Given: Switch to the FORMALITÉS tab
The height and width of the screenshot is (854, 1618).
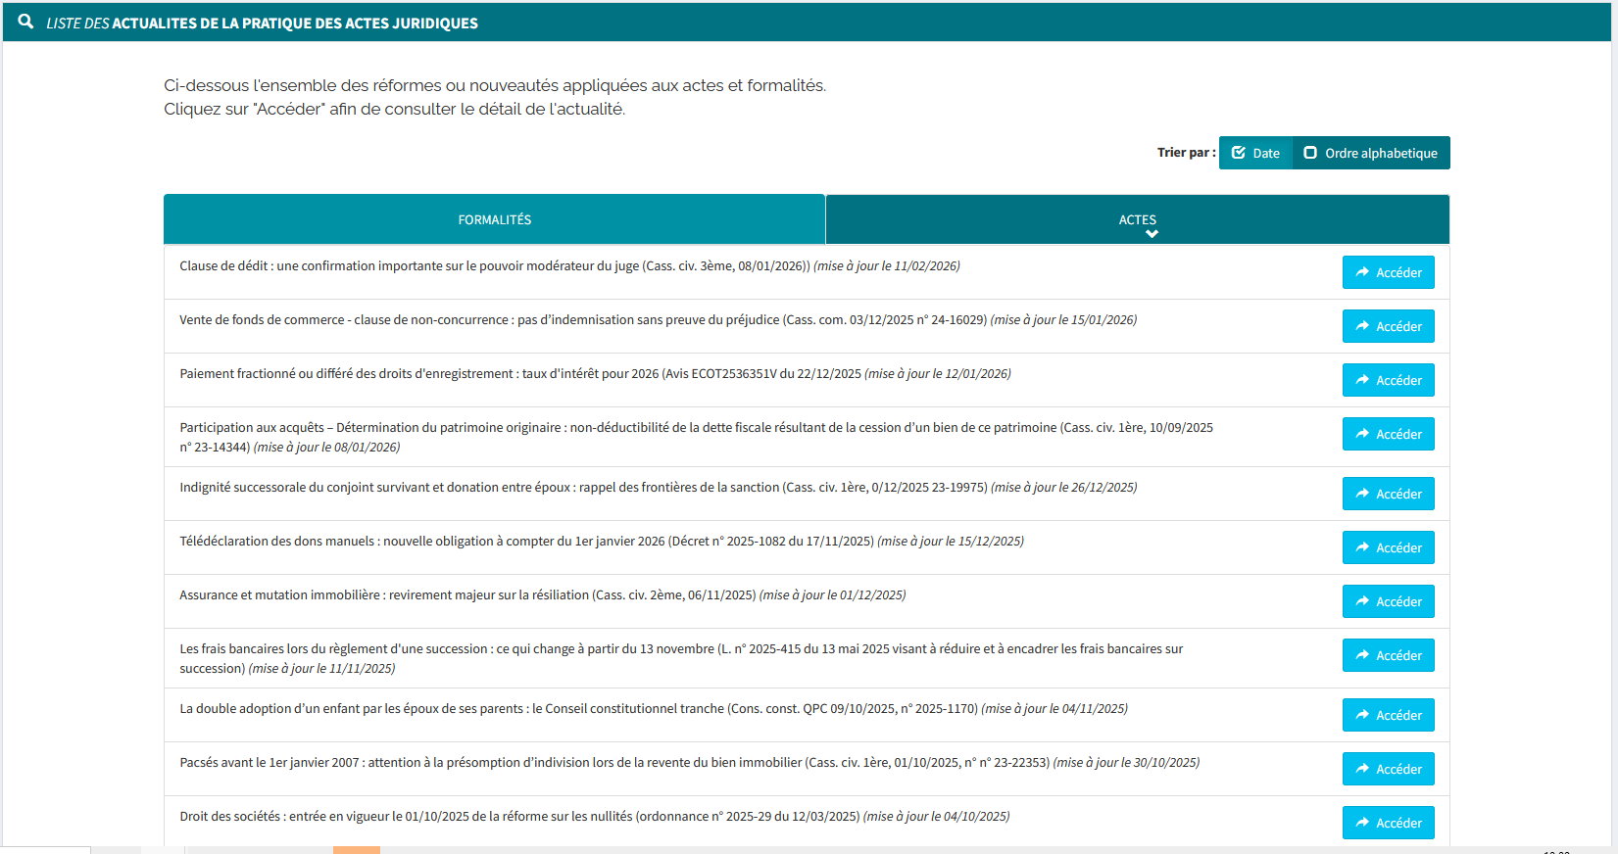Looking at the screenshot, I should 494,219.
